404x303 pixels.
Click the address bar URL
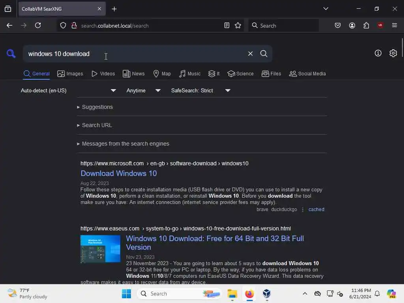115,26
